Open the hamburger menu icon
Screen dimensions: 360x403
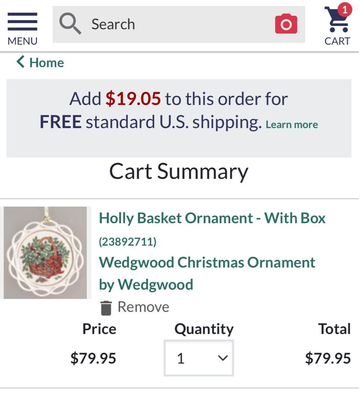click(22, 22)
